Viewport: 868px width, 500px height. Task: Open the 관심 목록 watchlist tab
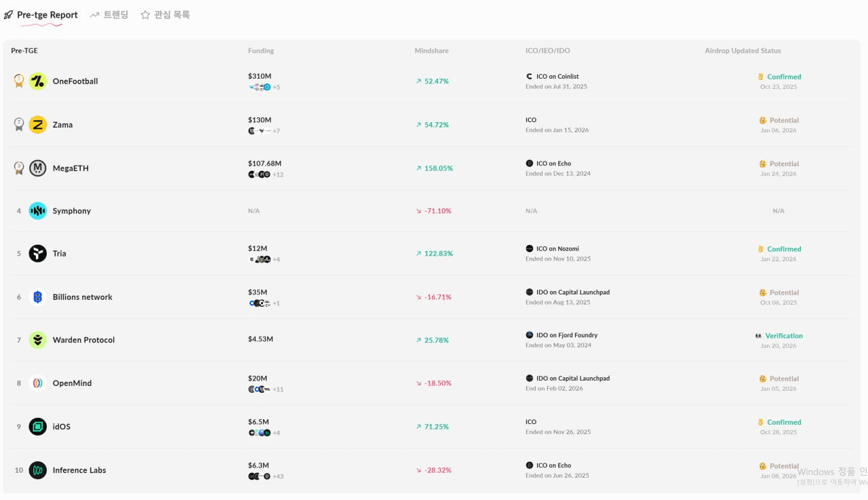tap(165, 15)
